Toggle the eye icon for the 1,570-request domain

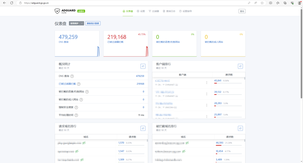click(x=84, y=143)
